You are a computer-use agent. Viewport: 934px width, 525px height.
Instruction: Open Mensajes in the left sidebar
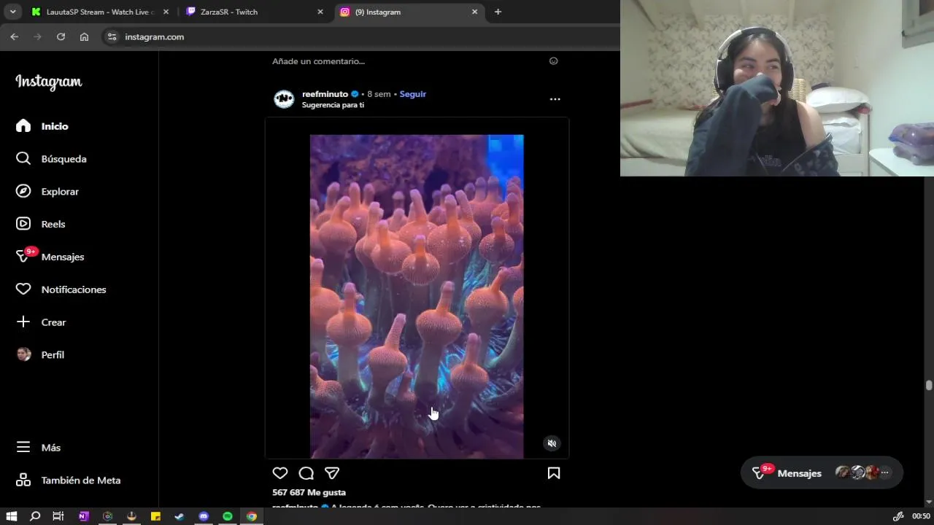pyautogui.click(x=50, y=257)
